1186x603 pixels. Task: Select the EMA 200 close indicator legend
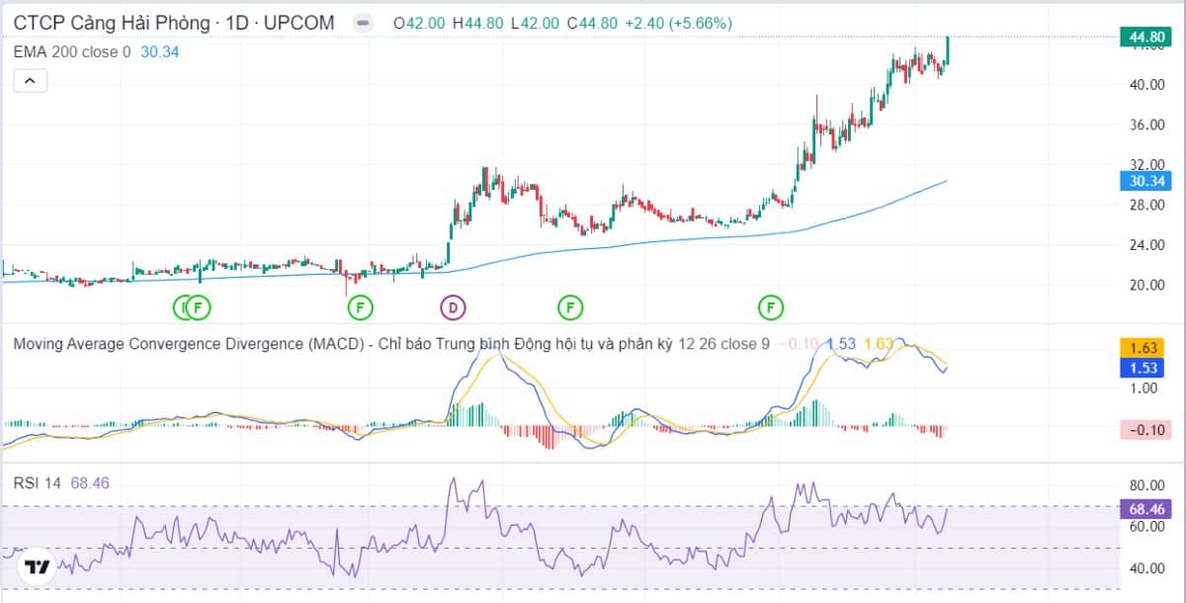(71, 51)
